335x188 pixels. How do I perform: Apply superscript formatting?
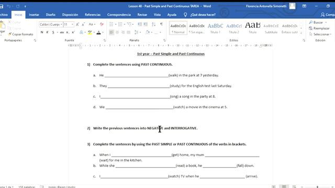pos(73,32)
